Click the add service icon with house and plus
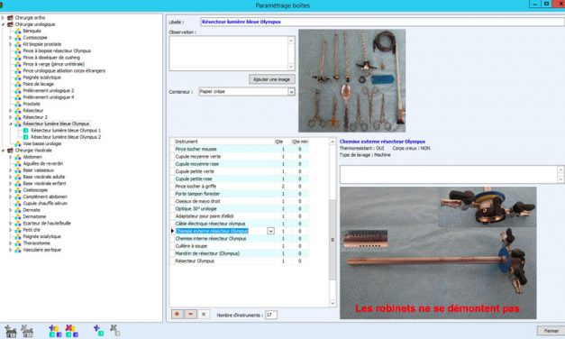Screen dimensions: 565x339 click(x=11, y=331)
